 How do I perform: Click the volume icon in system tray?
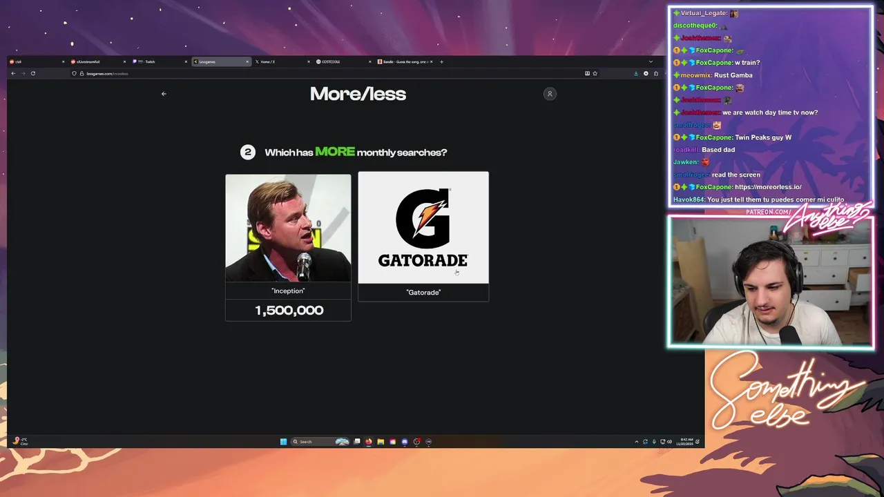(x=669, y=442)
